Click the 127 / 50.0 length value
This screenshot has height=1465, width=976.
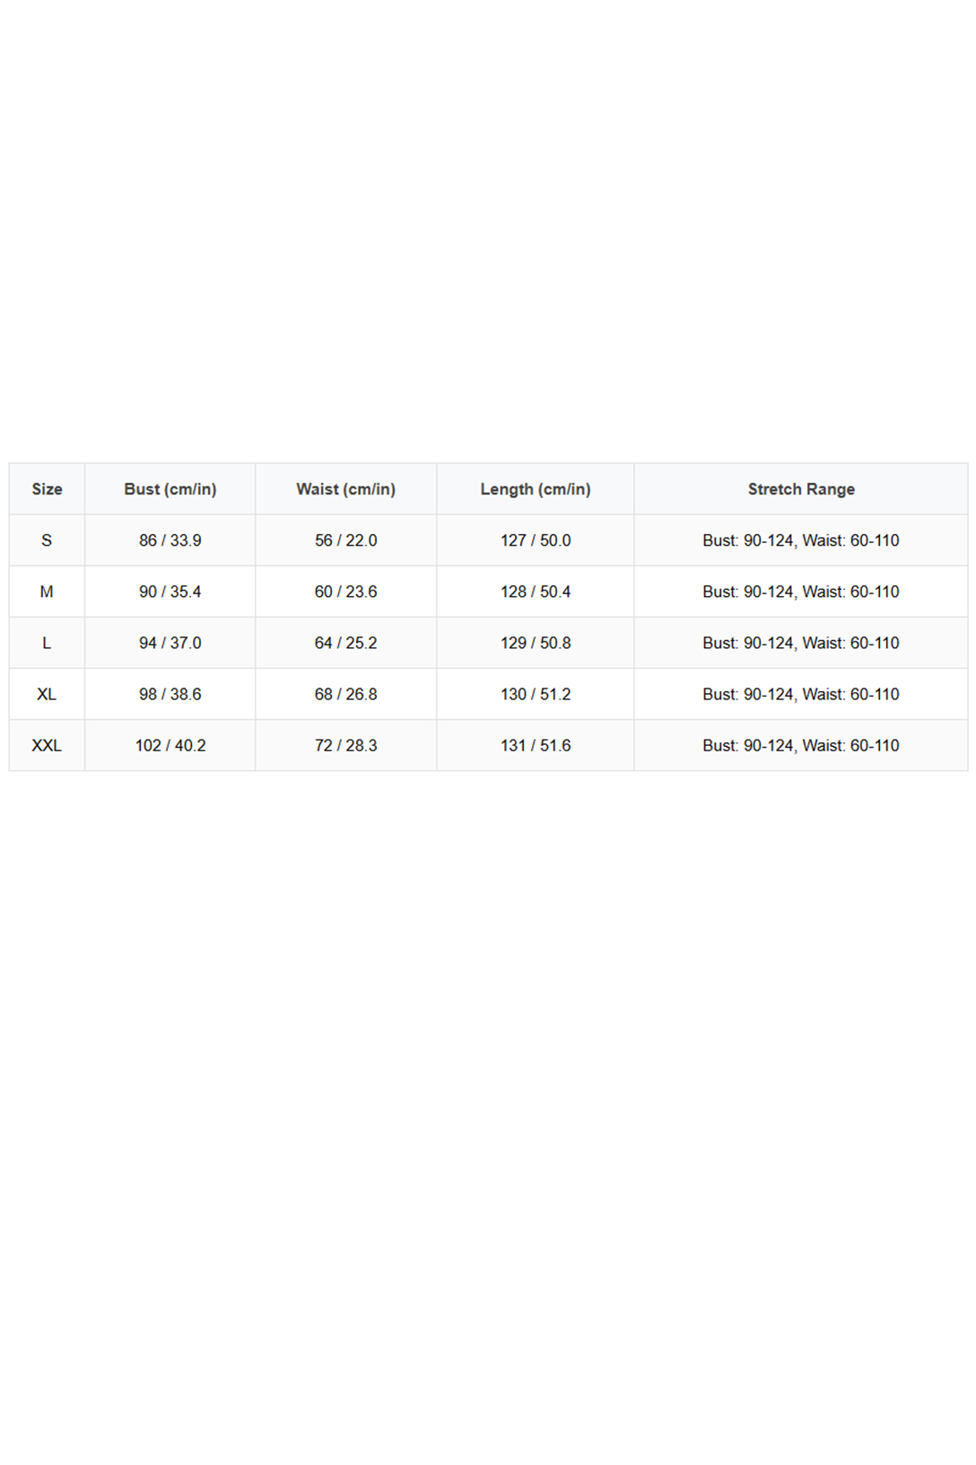536,540
